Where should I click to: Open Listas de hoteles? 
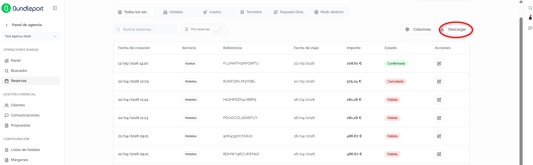[x=31, y=150]
